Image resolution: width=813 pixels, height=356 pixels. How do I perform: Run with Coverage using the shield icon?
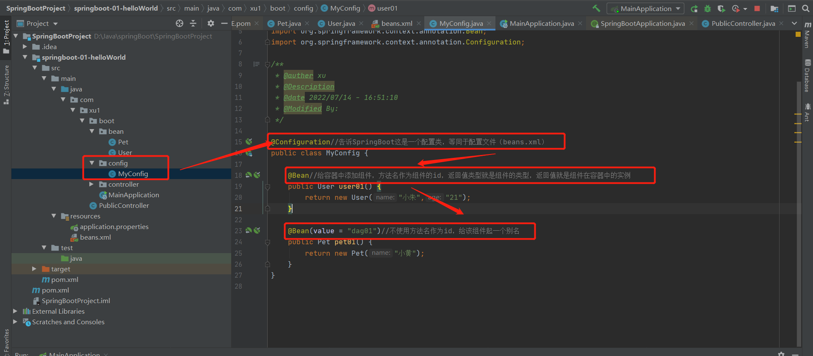[x=721, y=8]
